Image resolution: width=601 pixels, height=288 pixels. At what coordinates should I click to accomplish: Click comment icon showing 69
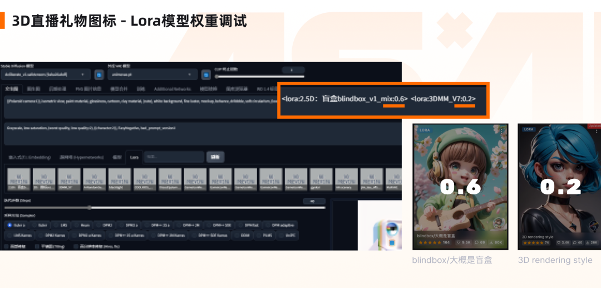point(477,242)
